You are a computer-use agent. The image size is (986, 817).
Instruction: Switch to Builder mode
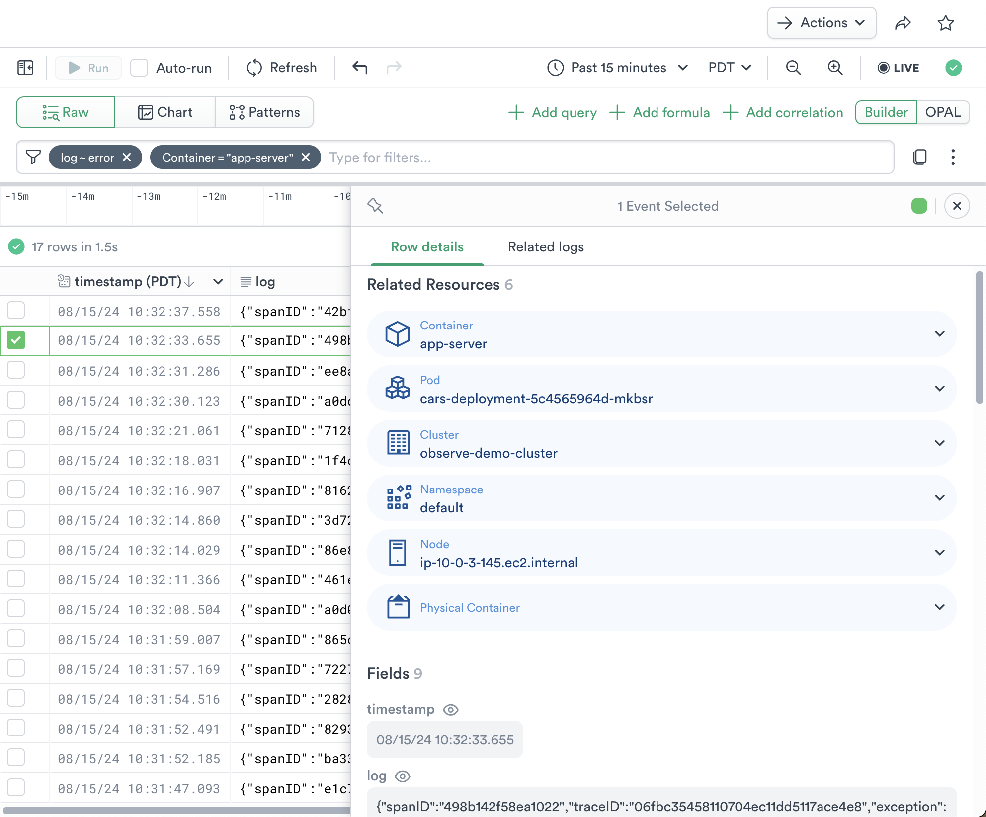tap(886, 112)
